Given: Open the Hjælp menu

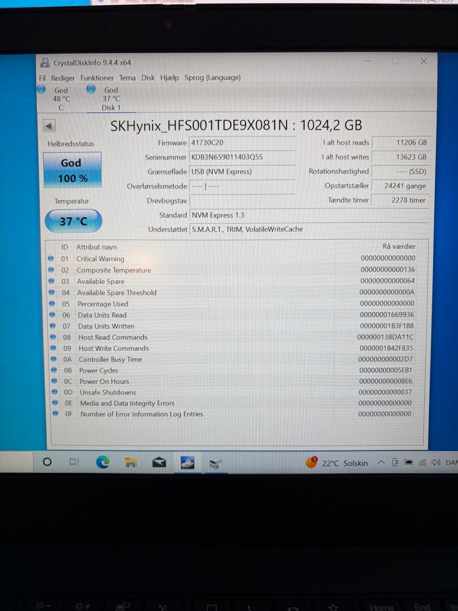Looking at the screenshot, I should (169, 77).
